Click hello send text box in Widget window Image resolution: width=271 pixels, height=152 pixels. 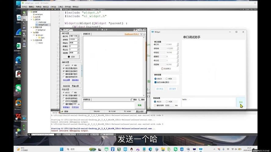[x=209, y=102]
